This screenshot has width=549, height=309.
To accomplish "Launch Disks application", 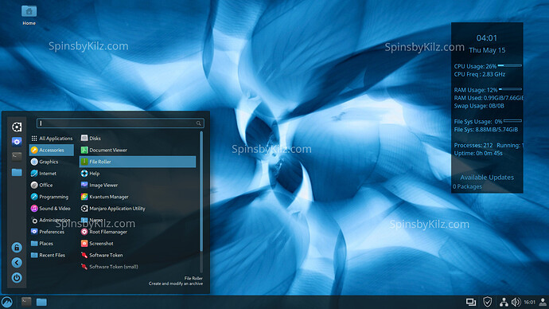I will 138,139.
